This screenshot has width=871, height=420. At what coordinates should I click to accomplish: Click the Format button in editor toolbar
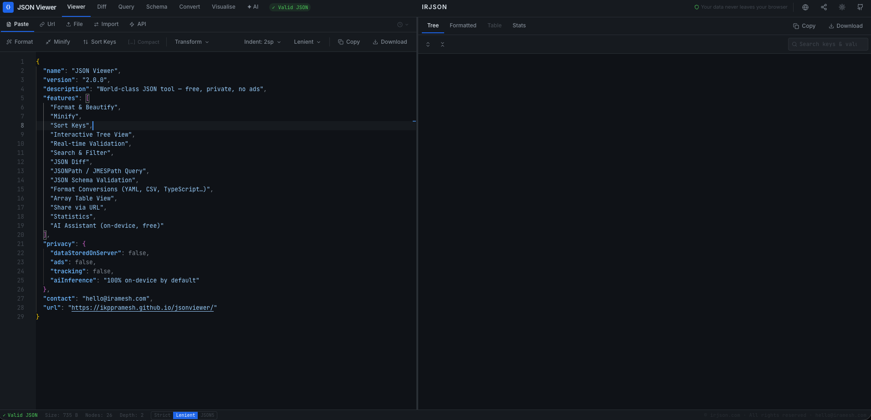(x=20, y=42)
